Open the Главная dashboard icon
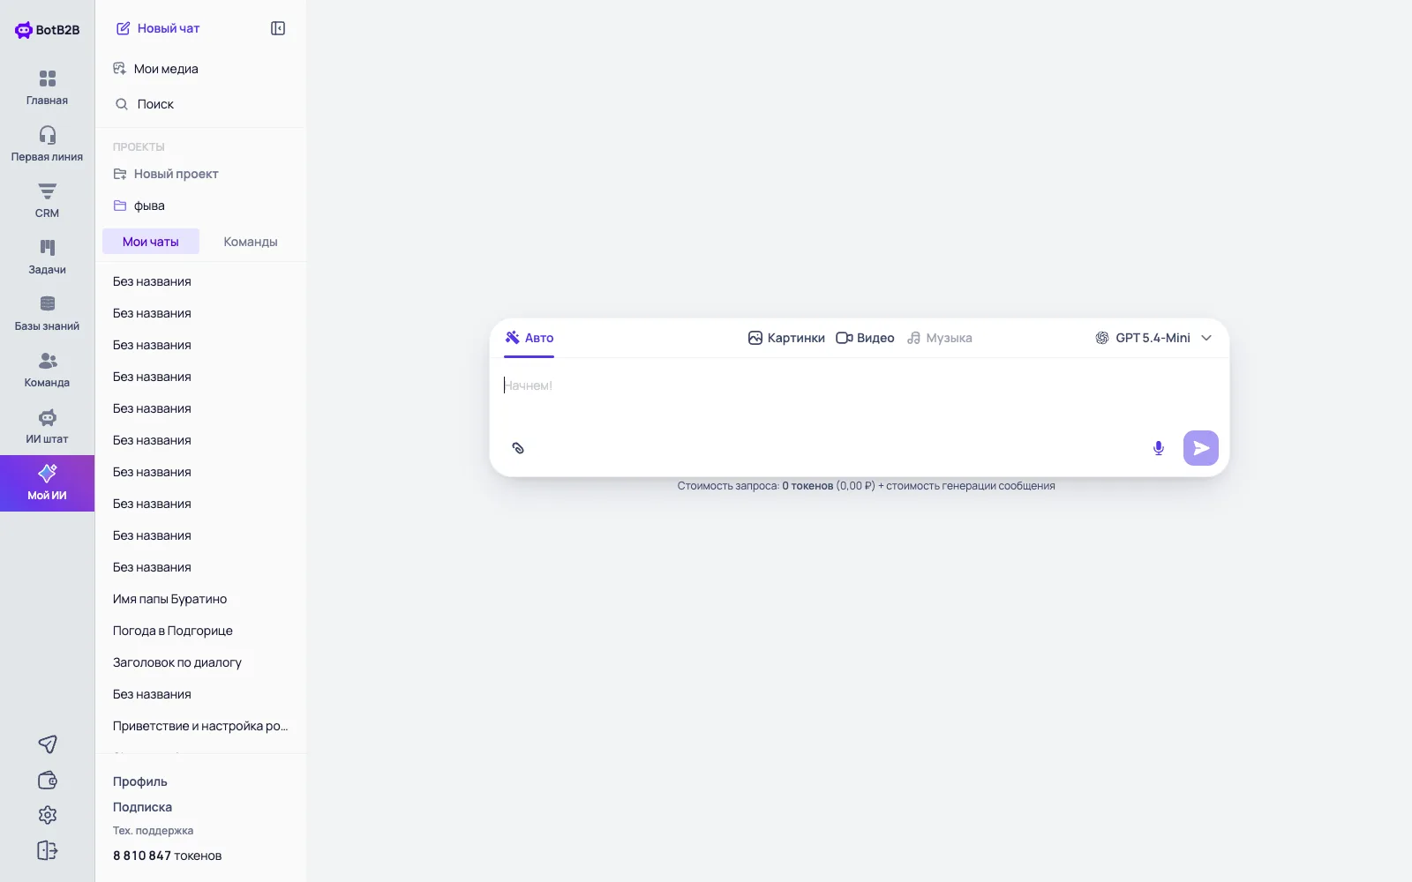Image resolution: width=1412 pixels, height=882 pixels. [48, 78]
